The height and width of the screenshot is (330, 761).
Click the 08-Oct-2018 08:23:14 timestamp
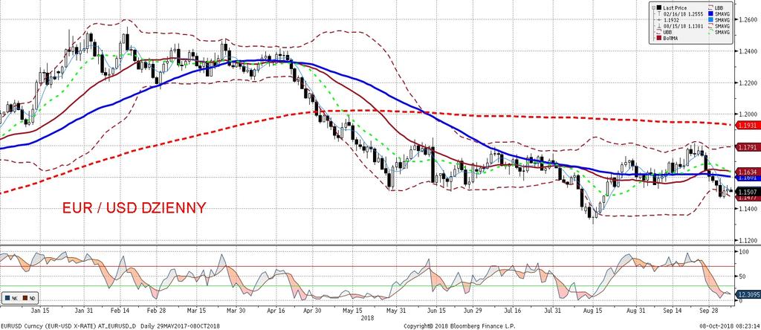pyautogui.click(x=728, y=325)
